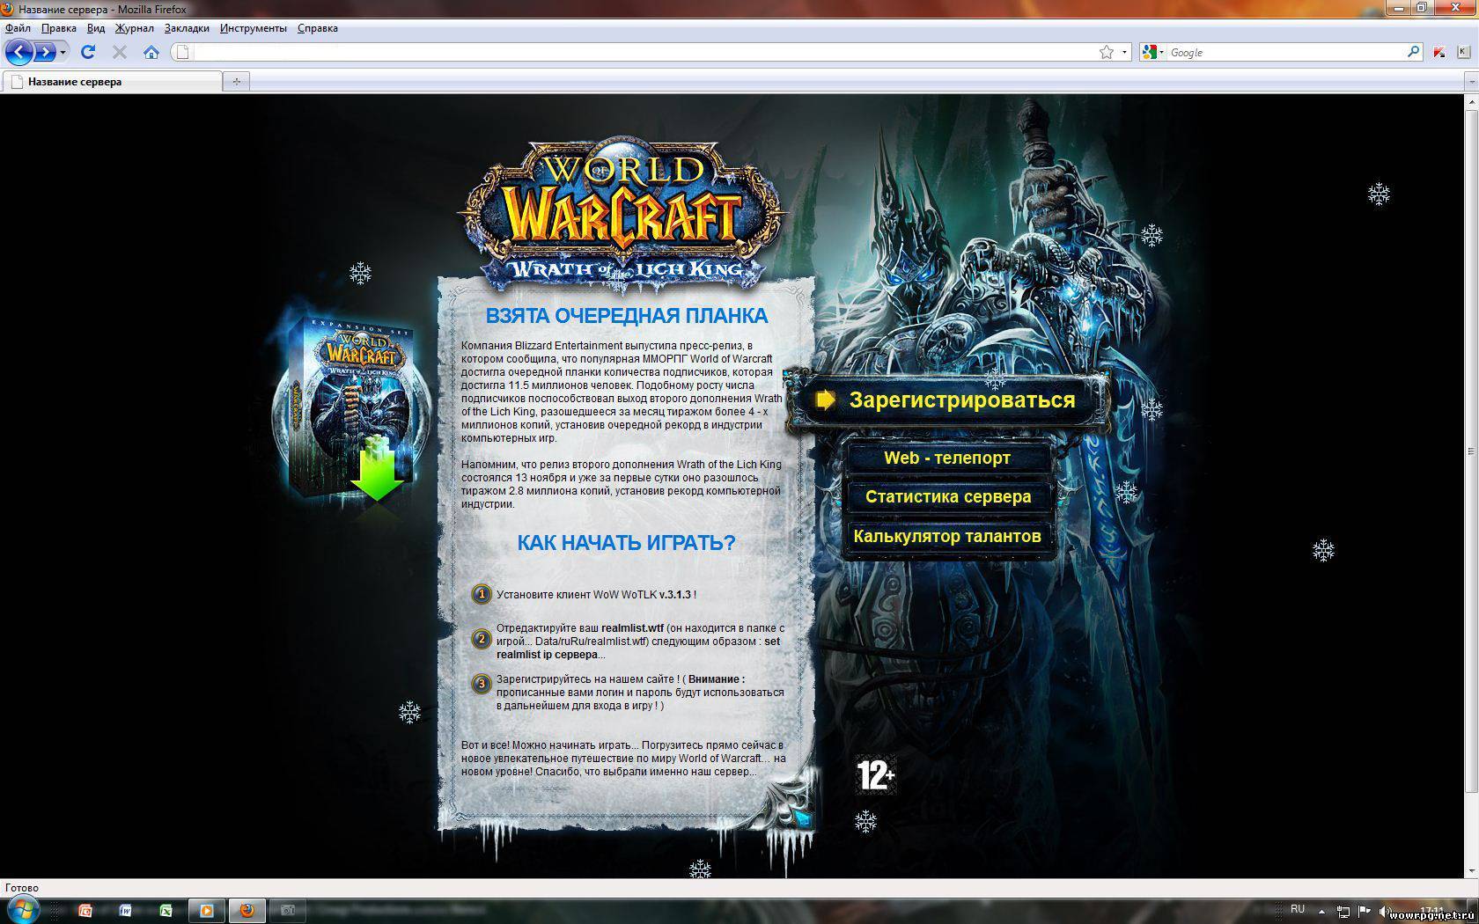Open the virtual keyboard K toolbar icon
This screenshot has height=924, width=1479.
pyautogui.click(x=1464, y=52)
